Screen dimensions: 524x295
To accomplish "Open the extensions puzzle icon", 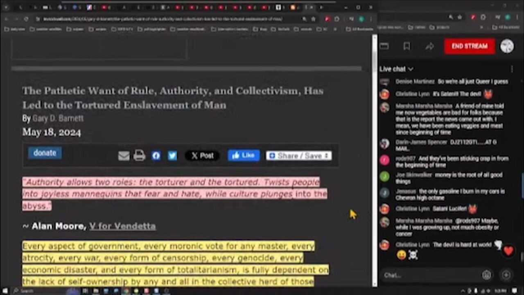I will pos(337,19).
